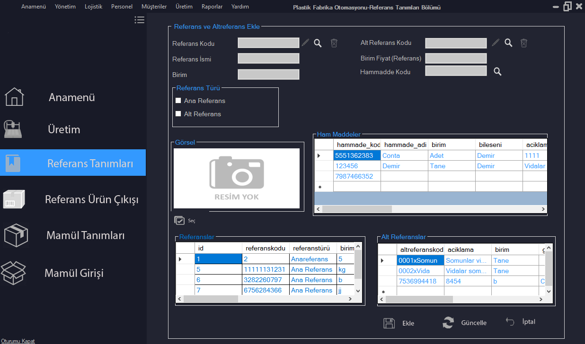Select Referans Tanımları sidebar label
The image size is (585, 344).
click(x=90, y=163)
